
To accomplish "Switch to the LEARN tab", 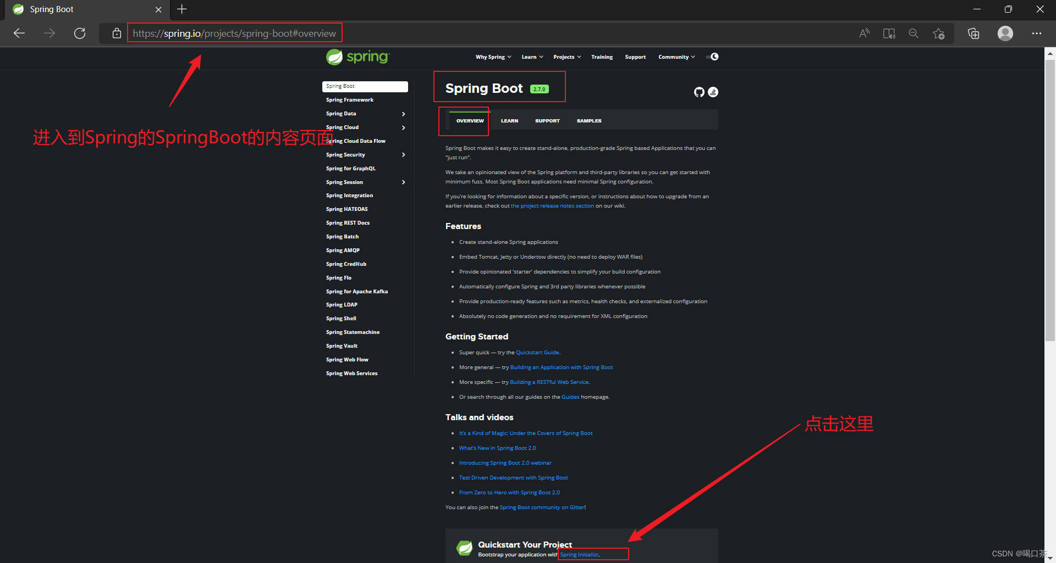I will [509, 121].
